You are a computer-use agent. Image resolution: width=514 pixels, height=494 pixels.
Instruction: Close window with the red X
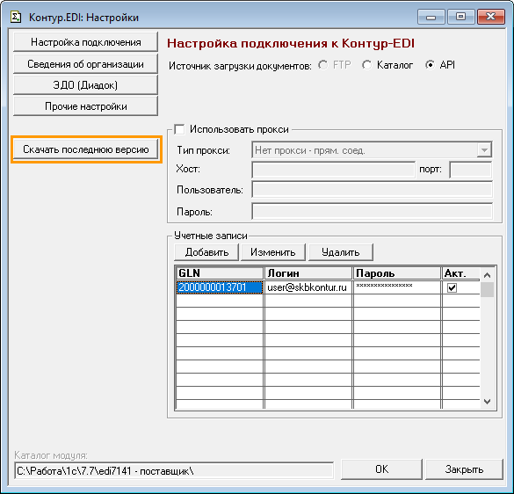pyautogui.click(x=491, y=17)
